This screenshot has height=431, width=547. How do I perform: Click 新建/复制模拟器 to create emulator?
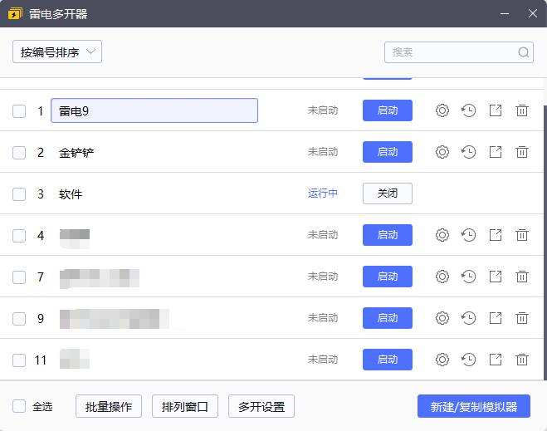[x=474, y=406]
